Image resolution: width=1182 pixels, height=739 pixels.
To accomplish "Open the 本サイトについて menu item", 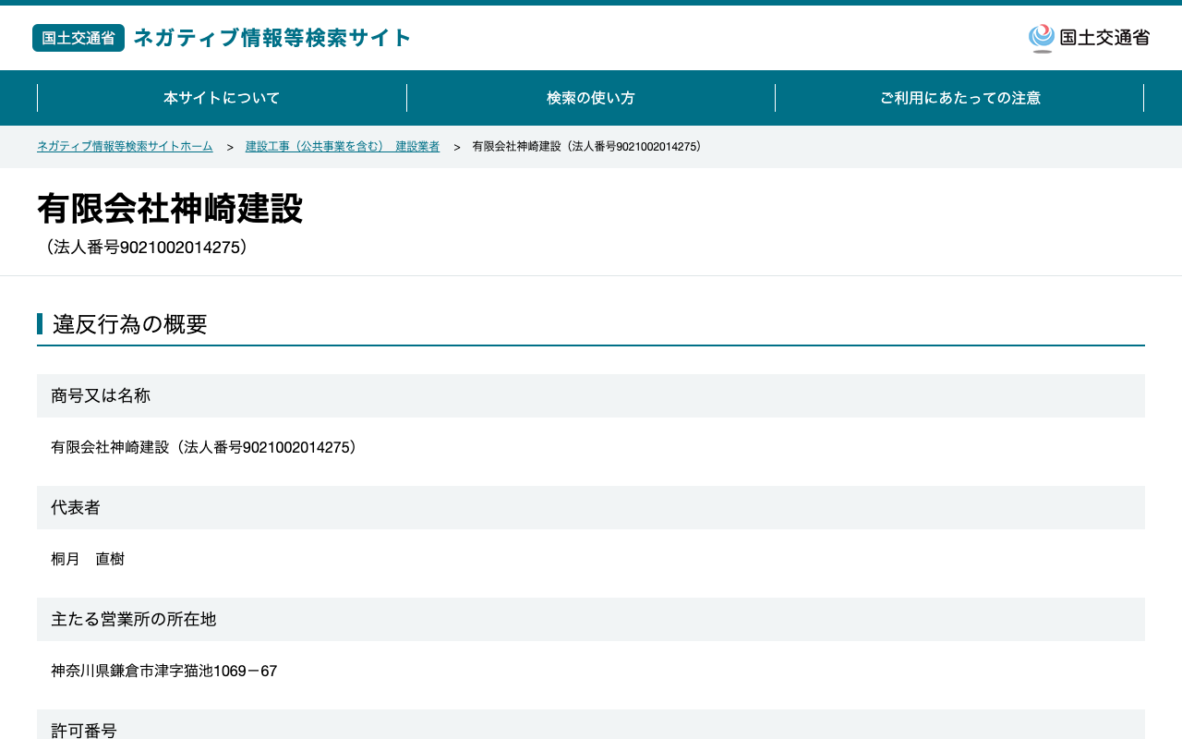I will pos(222,98).
